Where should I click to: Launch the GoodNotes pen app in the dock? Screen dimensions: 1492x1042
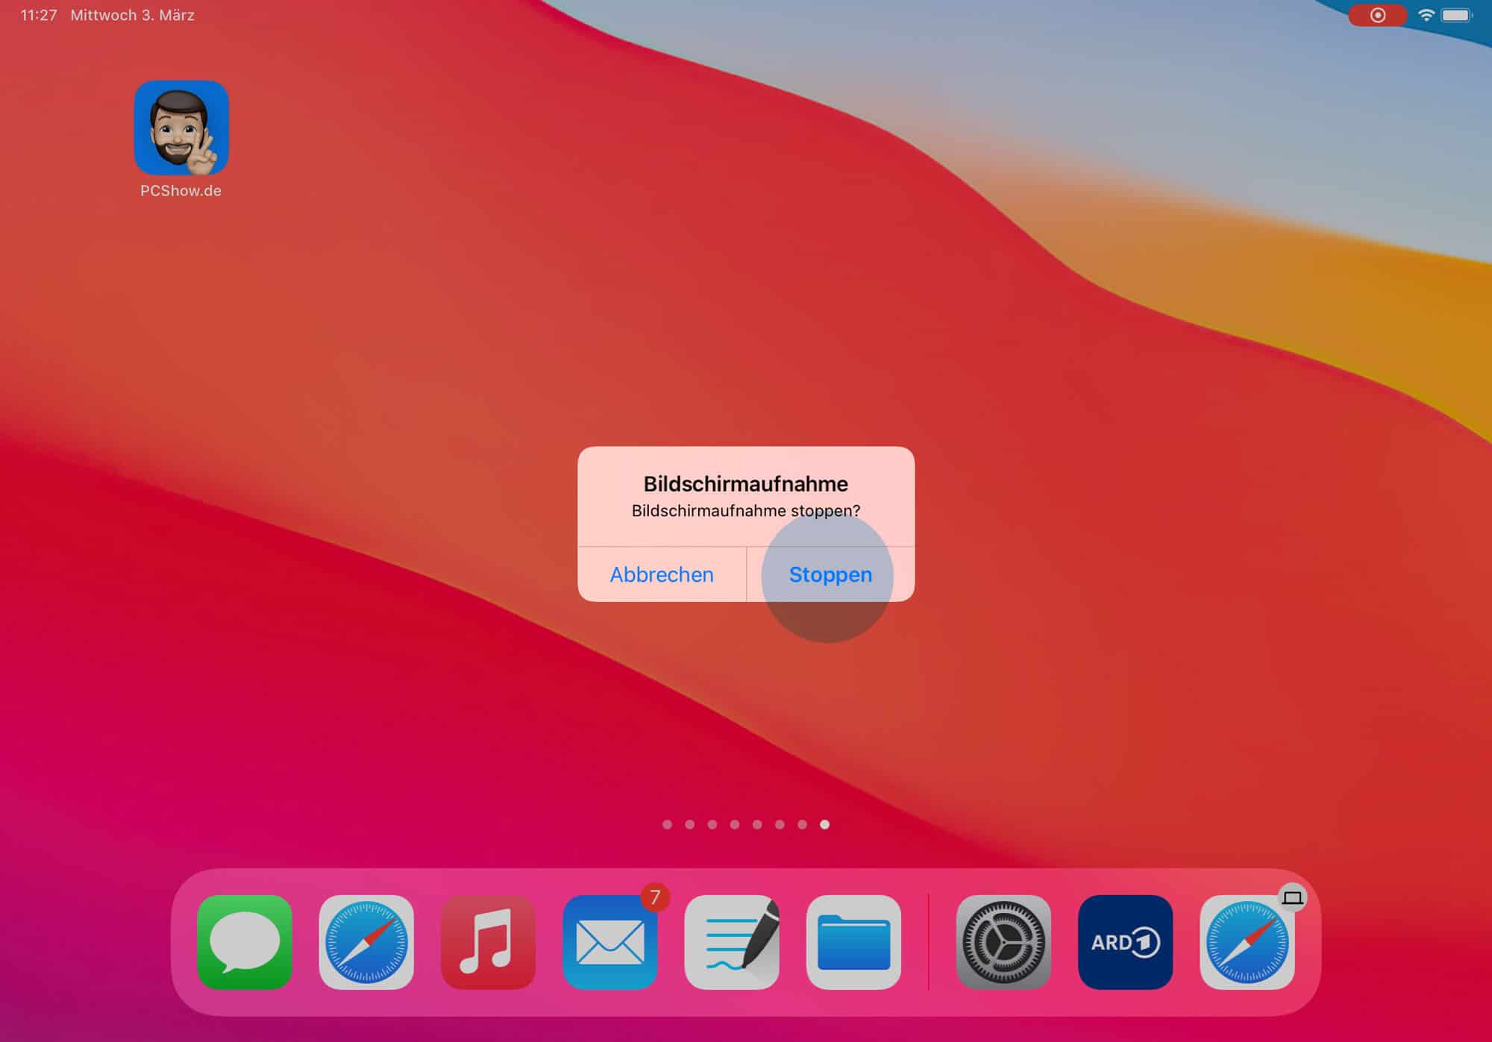click(x=732, y=942)
